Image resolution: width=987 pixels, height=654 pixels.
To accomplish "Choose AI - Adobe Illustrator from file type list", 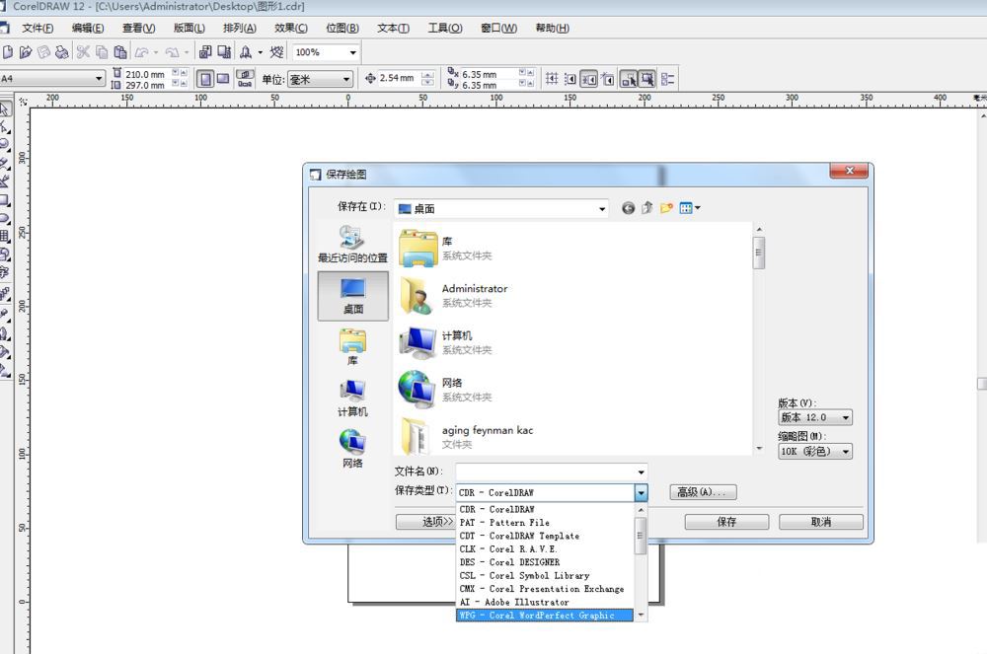I will pos(514,602).
